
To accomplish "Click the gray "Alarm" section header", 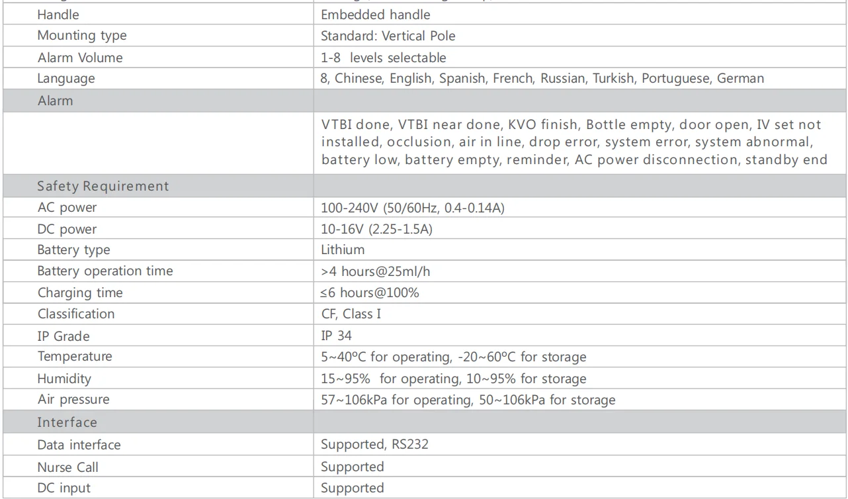I will (x=56, y=101).
